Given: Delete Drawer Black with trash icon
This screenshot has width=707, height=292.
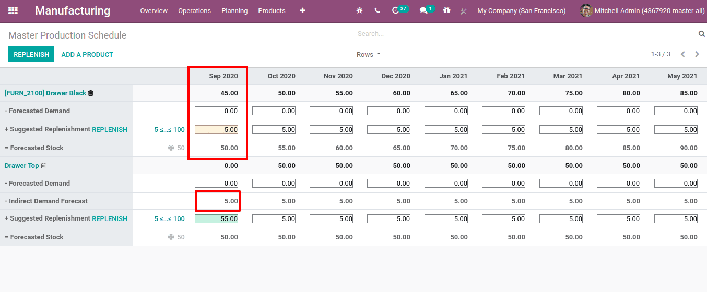Looking at the screenshot, I should coord(91,93).
